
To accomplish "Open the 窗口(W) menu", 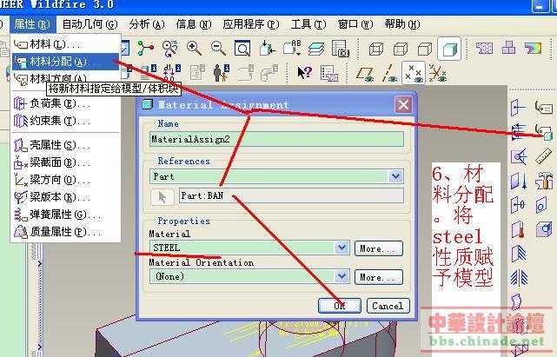I will [355, 24].
